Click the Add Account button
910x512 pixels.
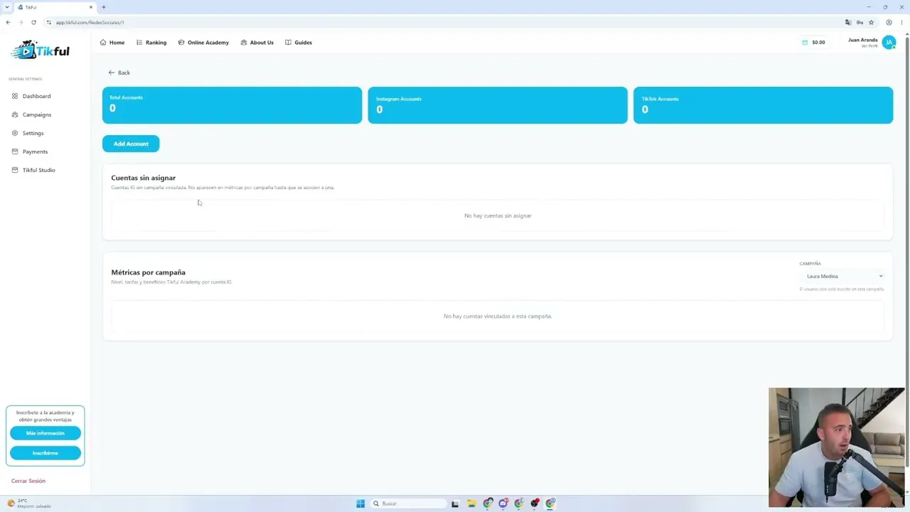[x=131, y=144]
